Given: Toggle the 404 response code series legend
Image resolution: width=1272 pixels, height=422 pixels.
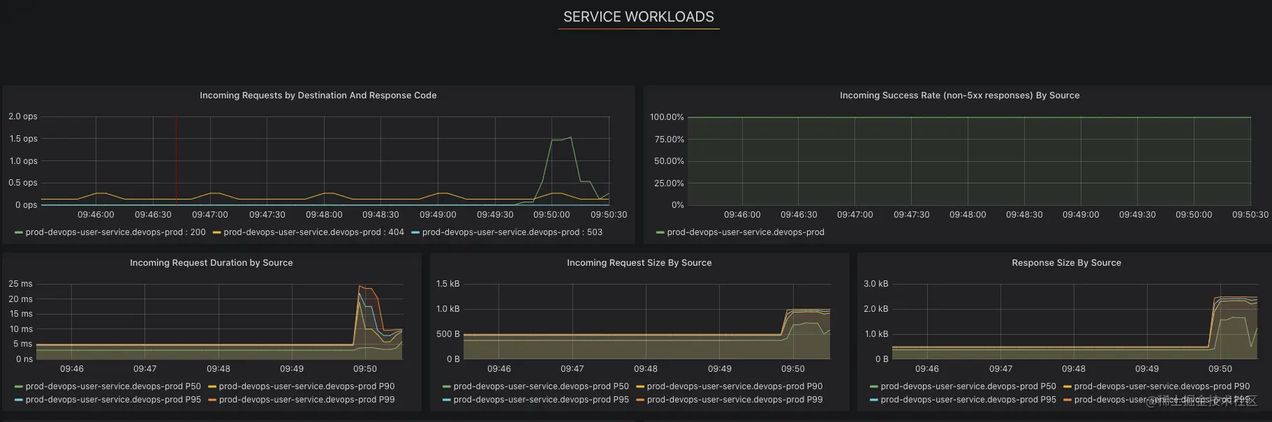Looking at the screenshot, I should (313, 232).
